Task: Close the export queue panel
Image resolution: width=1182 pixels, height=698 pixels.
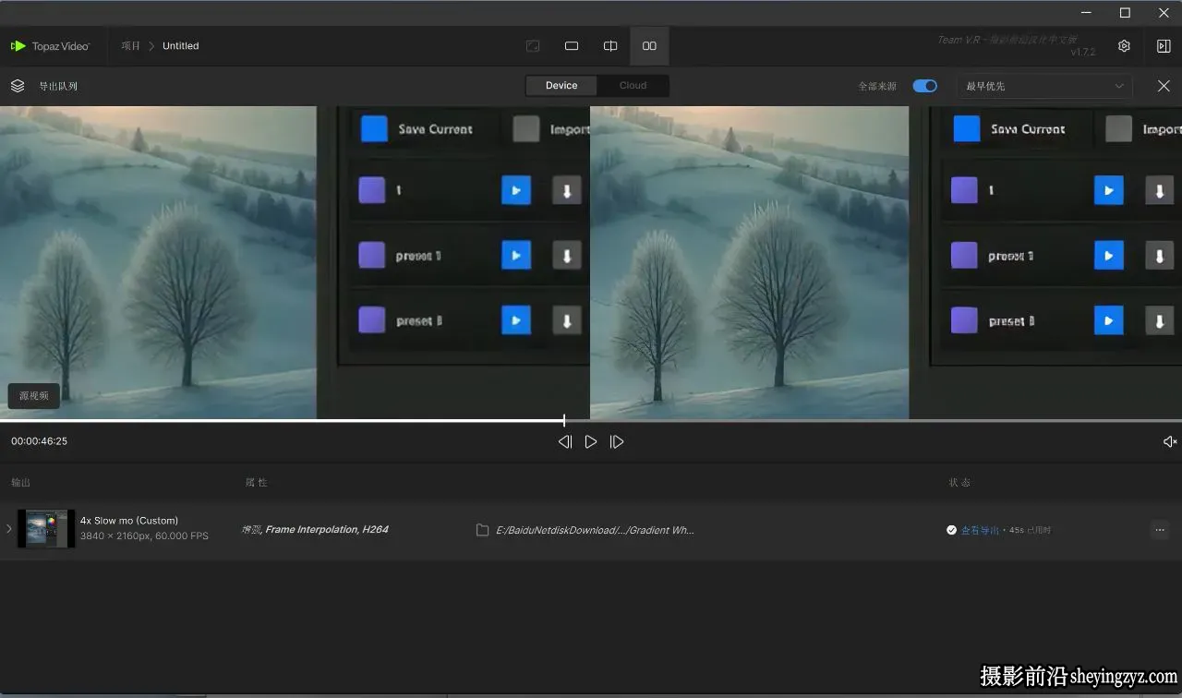Action: point(1164,86)
